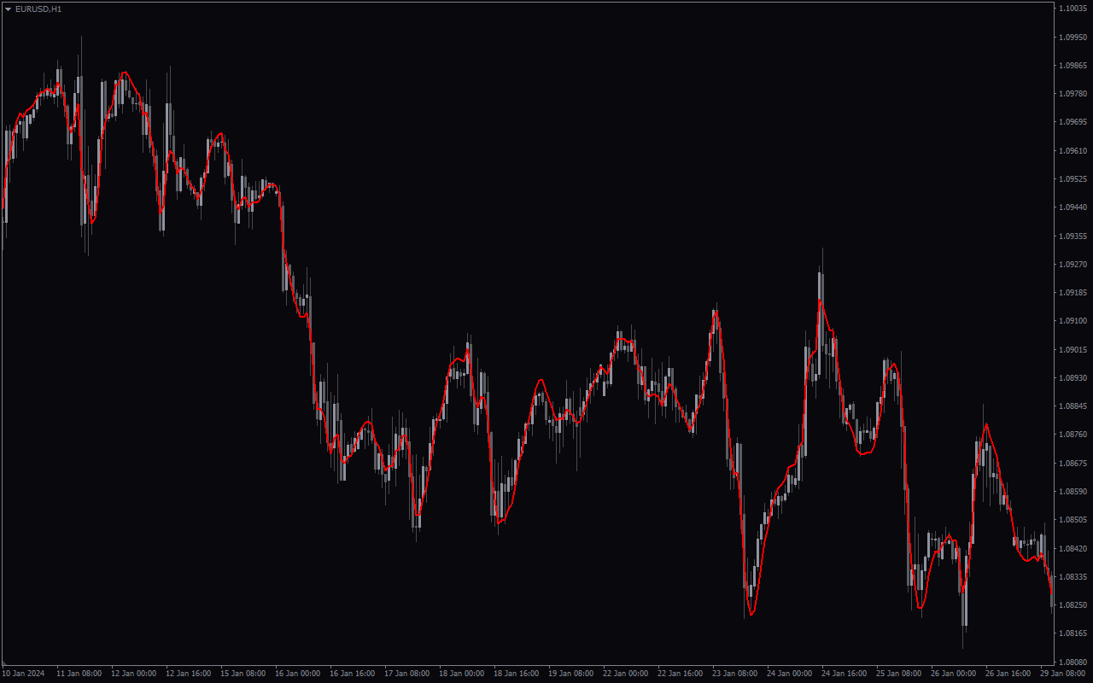Pick price label 1.08845 on axis

pos(1073,406)
